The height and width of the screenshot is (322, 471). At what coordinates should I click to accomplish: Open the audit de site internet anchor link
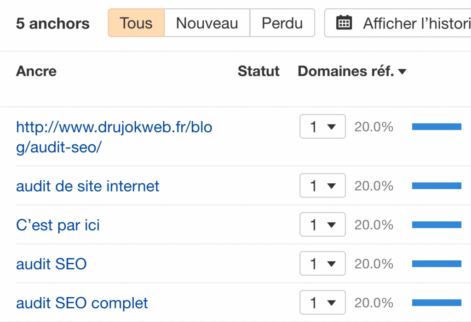[x=87, y=186]
